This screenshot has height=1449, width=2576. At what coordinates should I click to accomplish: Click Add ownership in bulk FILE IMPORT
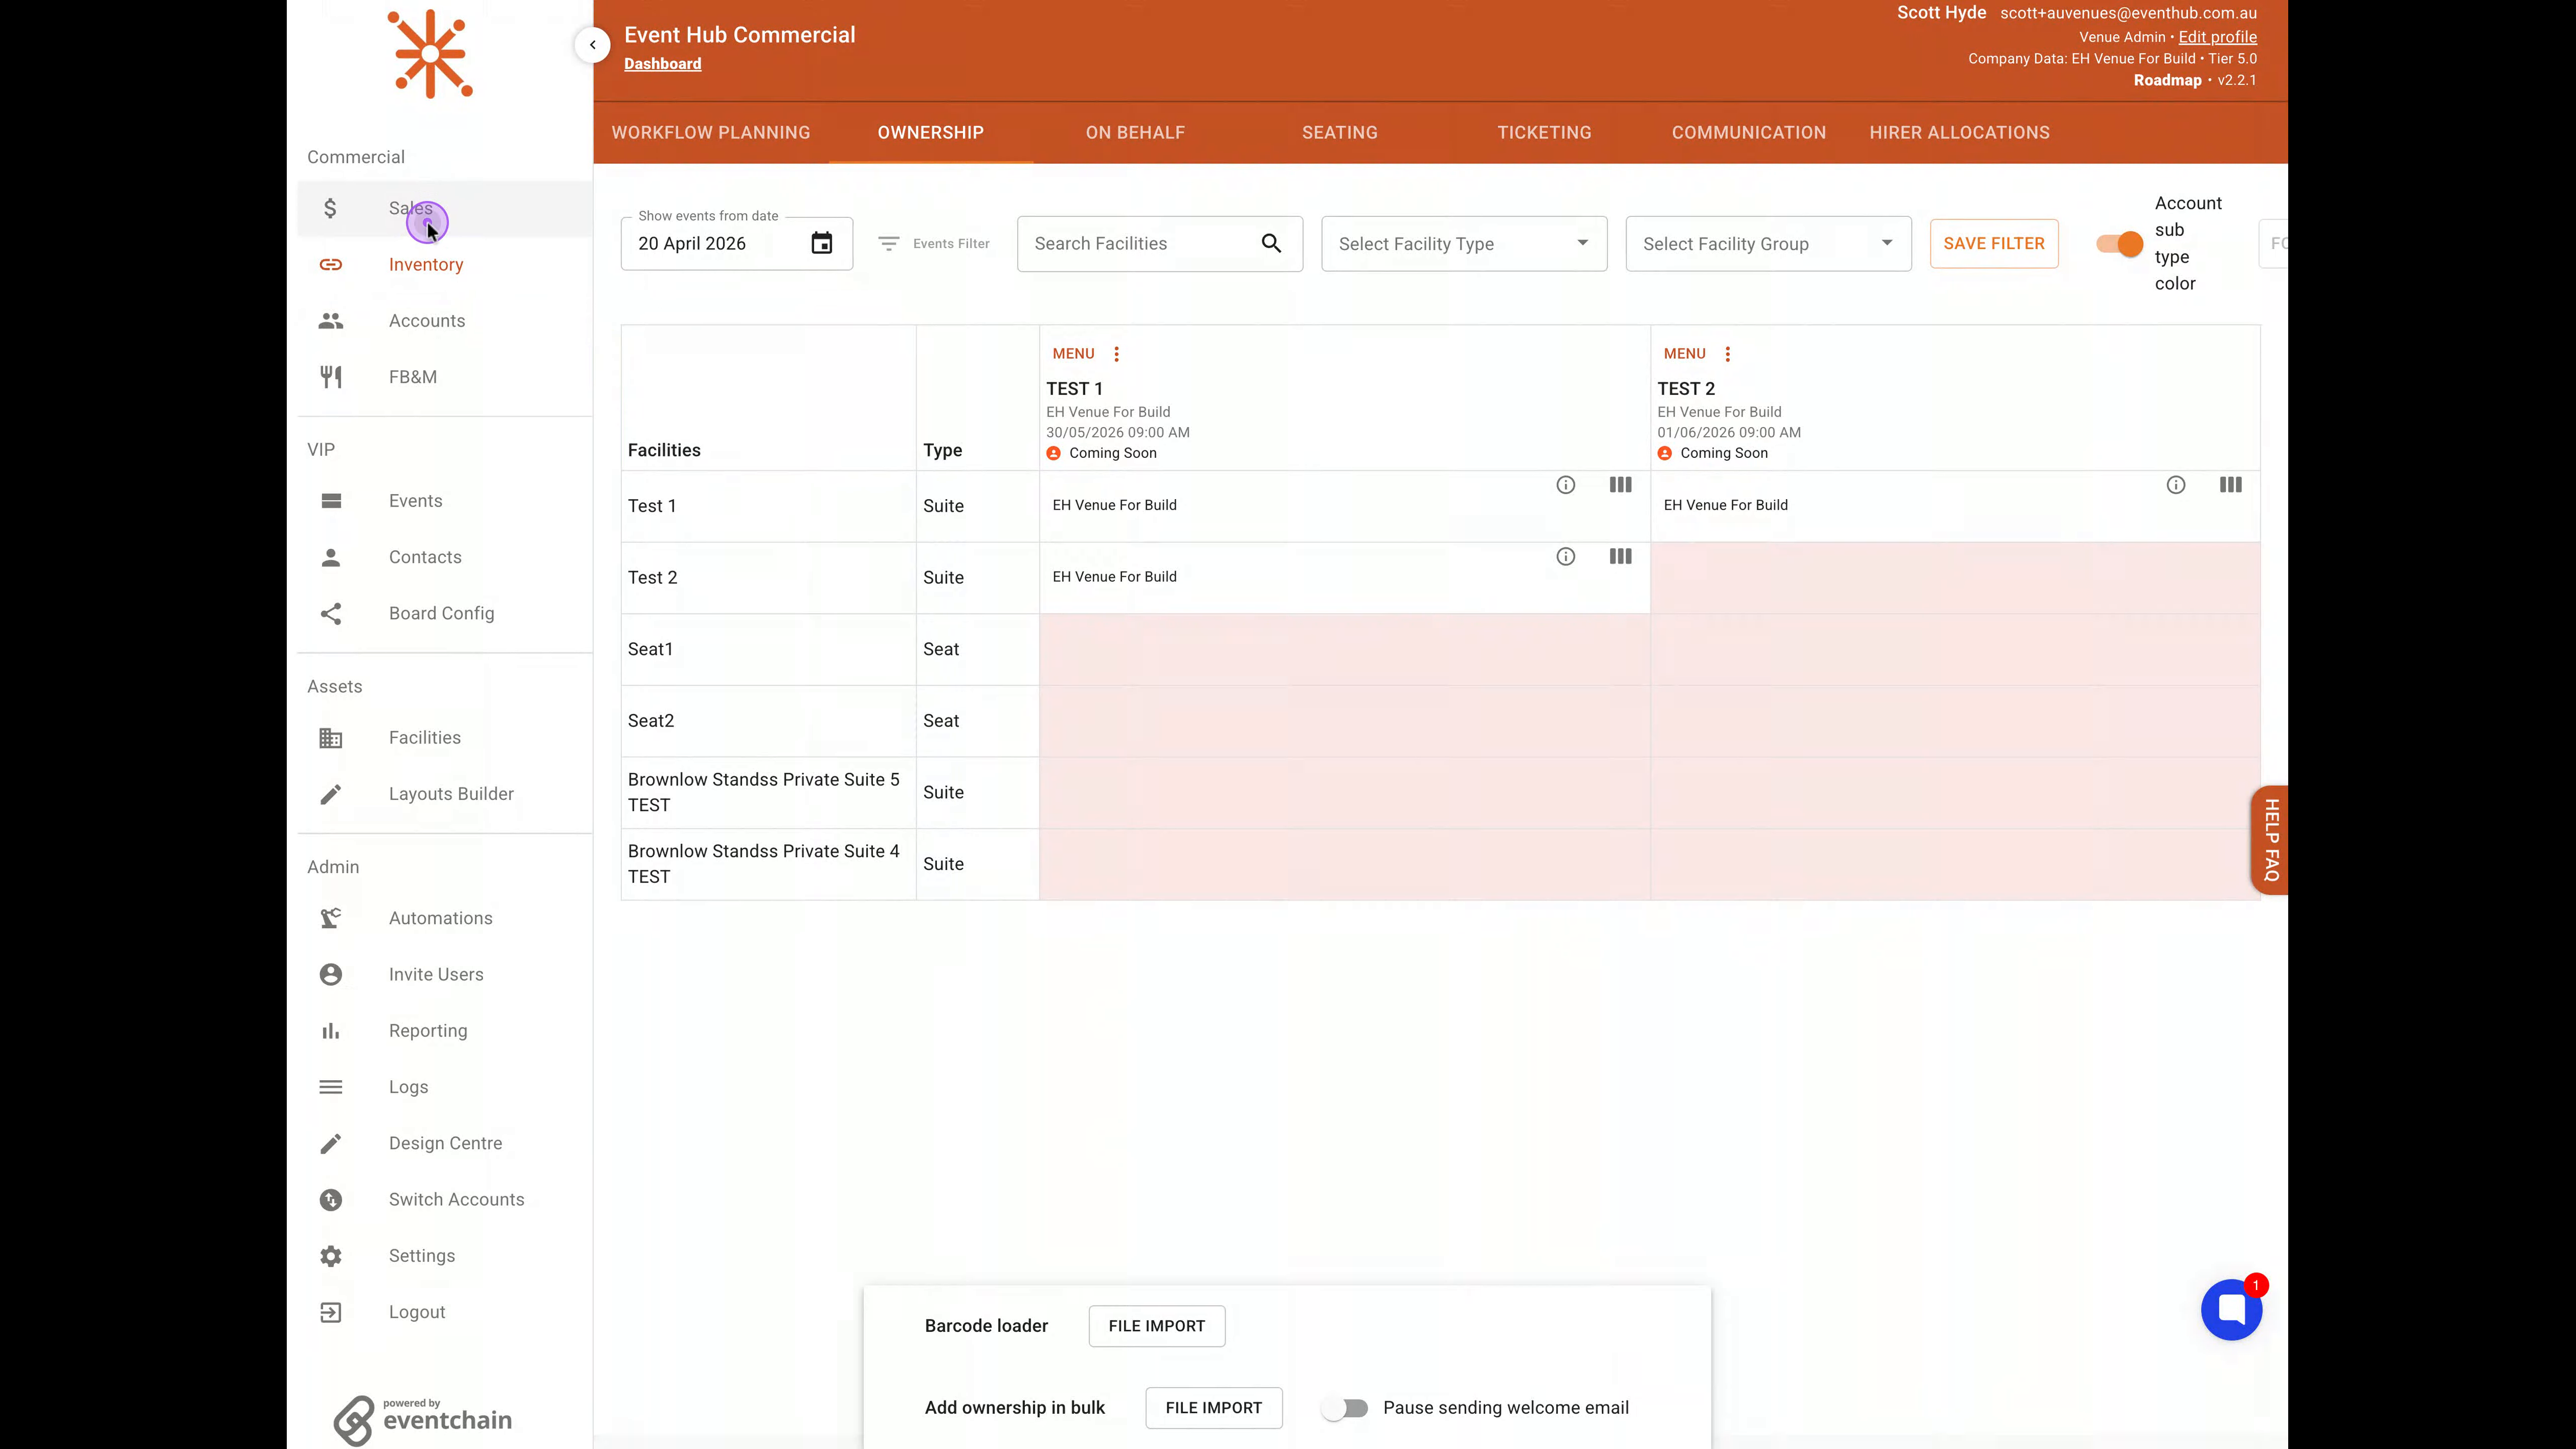[x=1213, y=1408]
